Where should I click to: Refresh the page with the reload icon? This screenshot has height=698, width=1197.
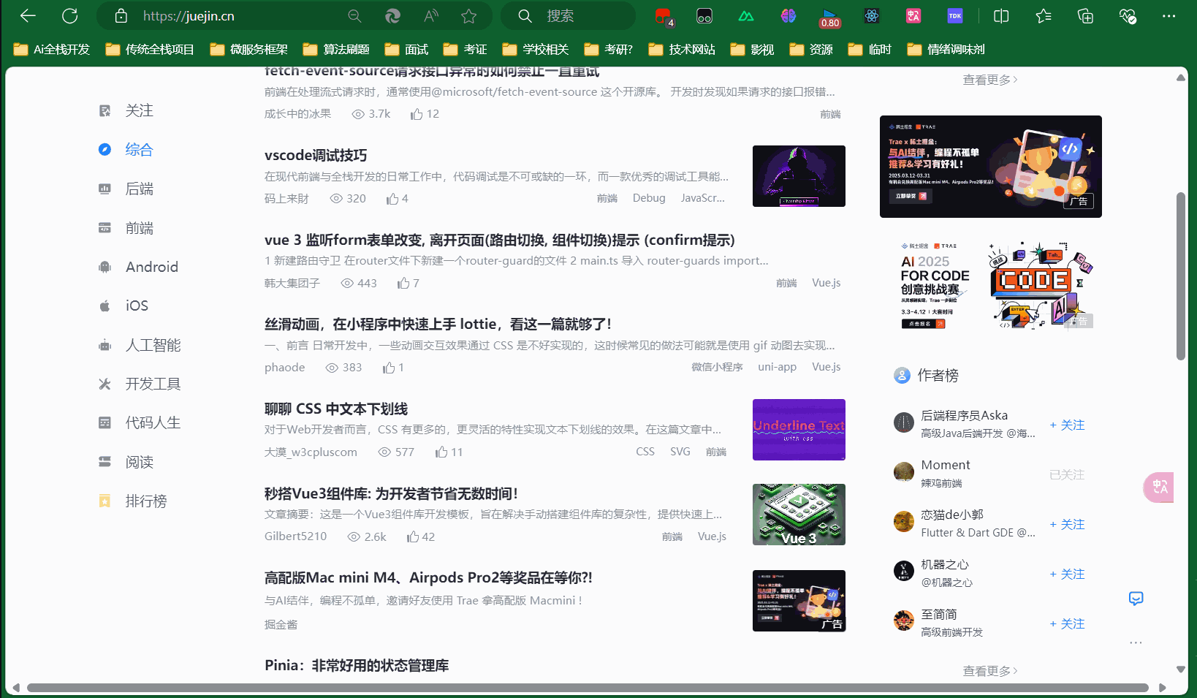[70, 15]
